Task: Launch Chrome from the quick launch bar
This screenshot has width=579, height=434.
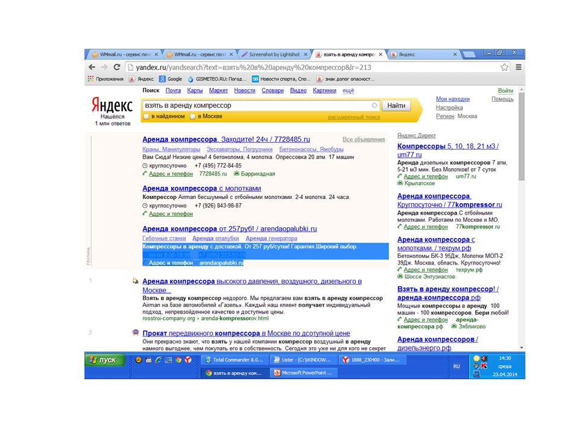Action: point(179,360)
